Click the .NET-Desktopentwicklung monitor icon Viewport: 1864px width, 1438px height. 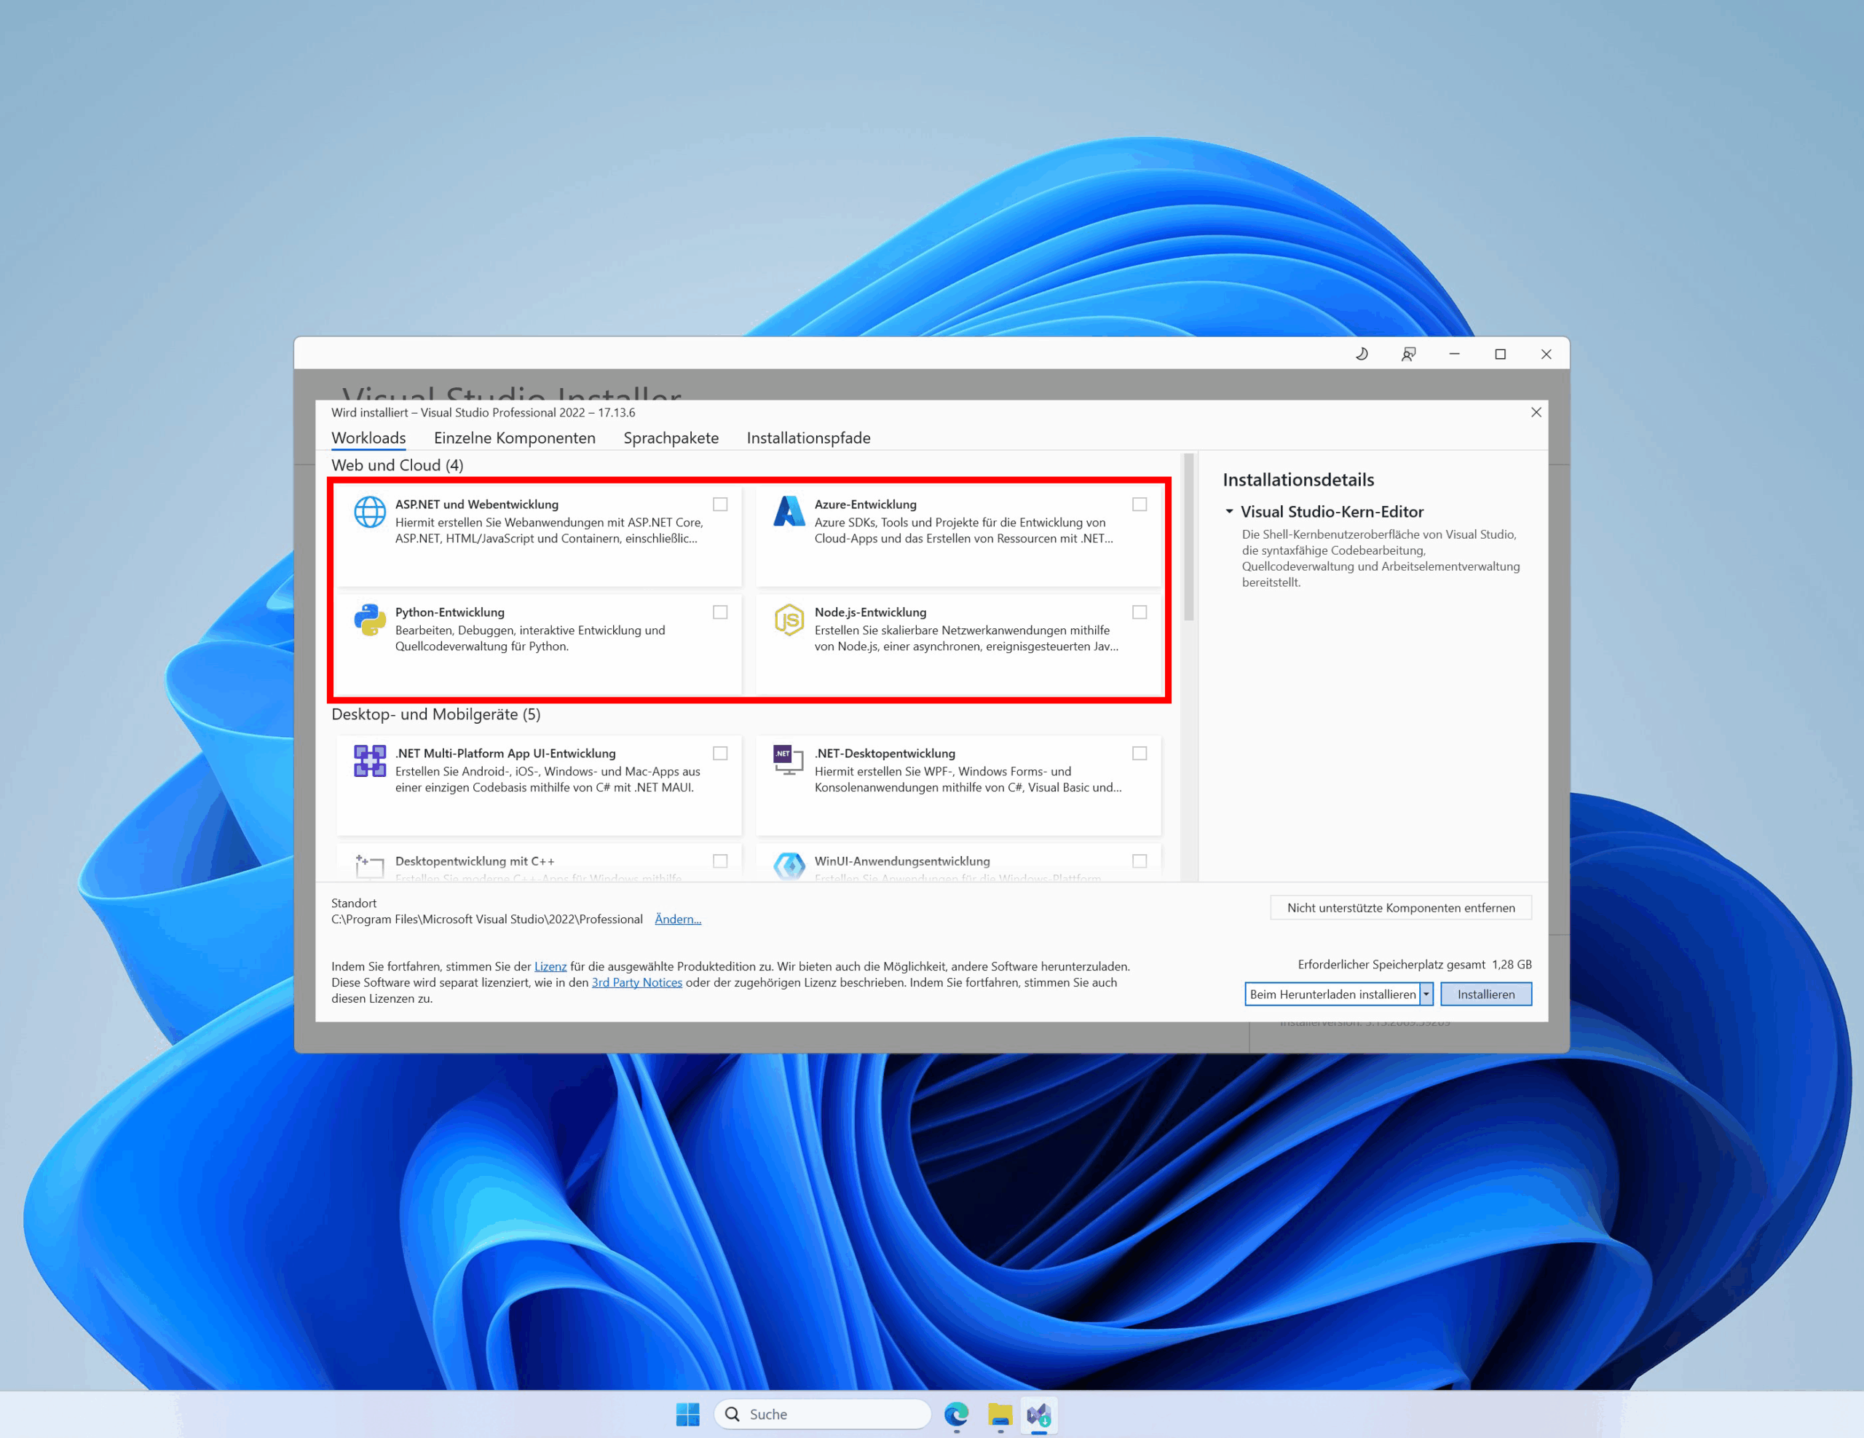[789, 759]
